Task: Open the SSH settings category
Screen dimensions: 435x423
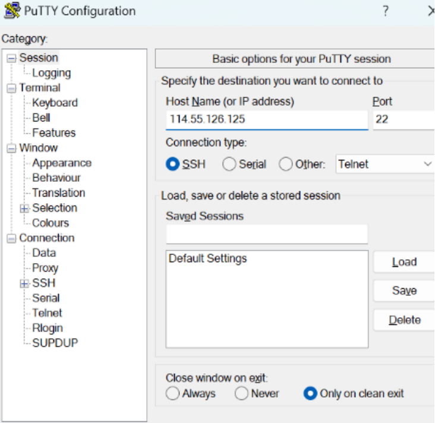Action: point(44,283)
